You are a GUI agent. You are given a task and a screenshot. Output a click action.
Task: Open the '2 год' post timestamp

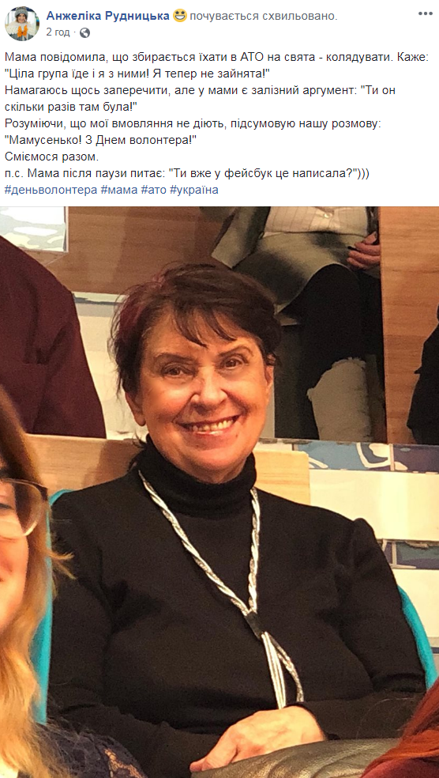(58, 32)
